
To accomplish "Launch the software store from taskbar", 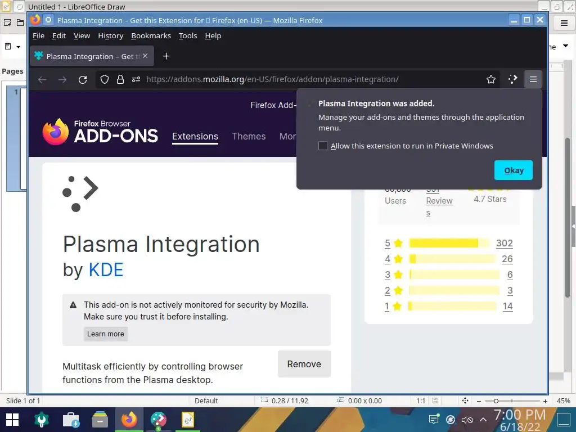I will [x=71, y=420].
